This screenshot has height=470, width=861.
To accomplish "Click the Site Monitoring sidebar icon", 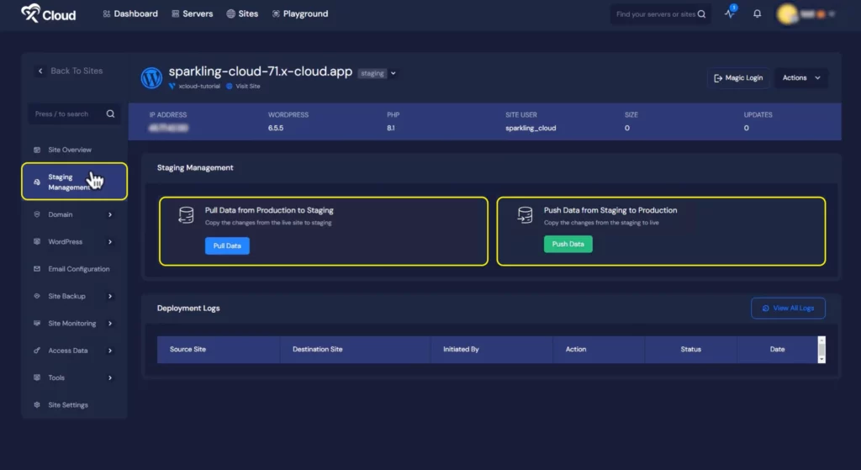I will 37,324.
